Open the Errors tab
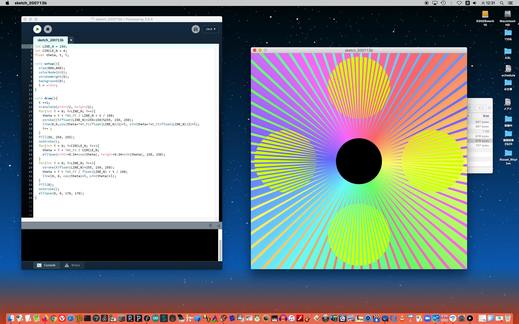The image size is (519, 324). (72, 265)
